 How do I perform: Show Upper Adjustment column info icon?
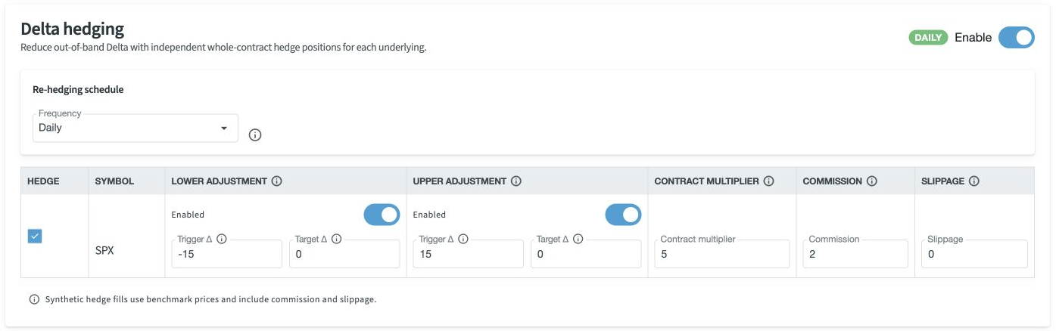(516, 181)
